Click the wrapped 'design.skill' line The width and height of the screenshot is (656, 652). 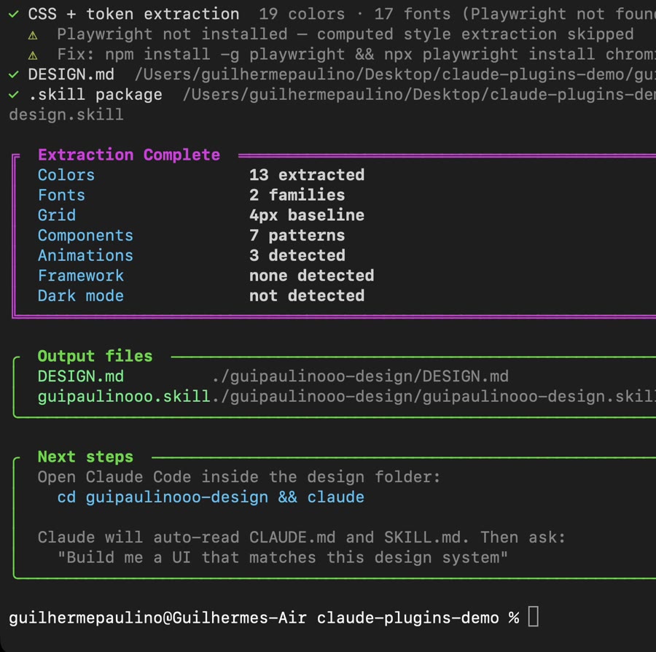pyautogui.click(x=66, y=115)
